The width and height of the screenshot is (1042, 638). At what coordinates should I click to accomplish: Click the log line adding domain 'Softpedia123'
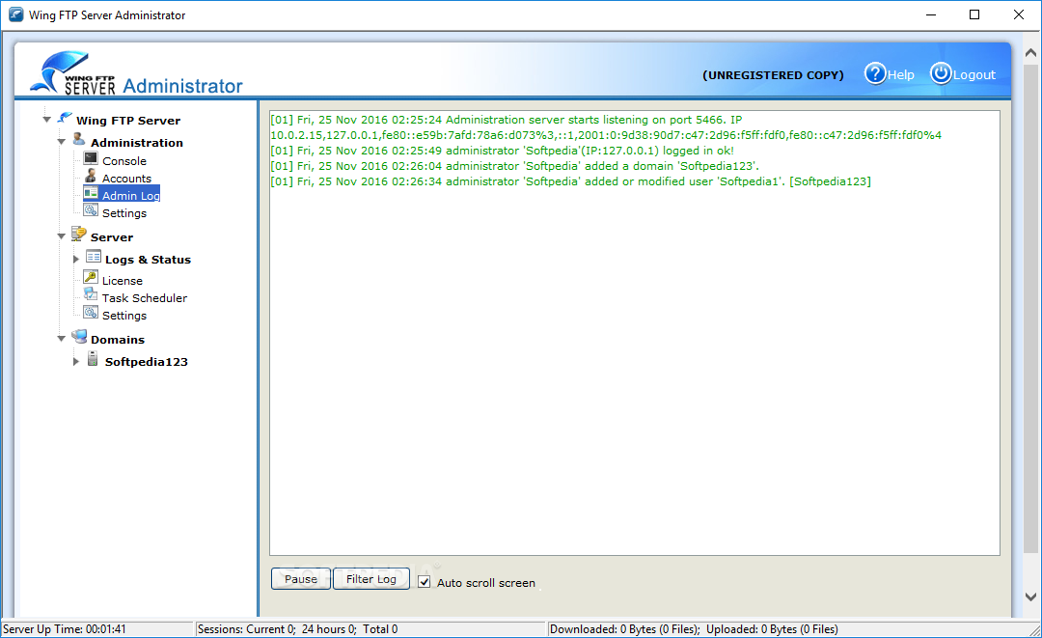(x=514, y=166)
